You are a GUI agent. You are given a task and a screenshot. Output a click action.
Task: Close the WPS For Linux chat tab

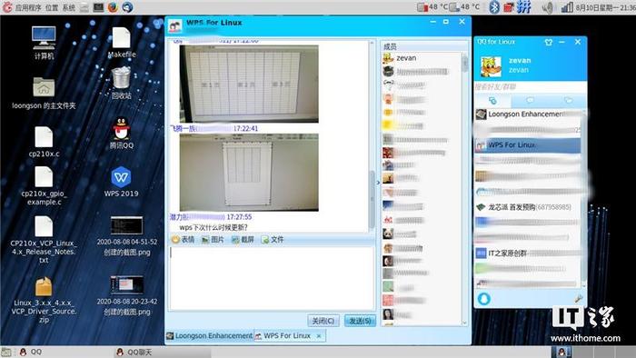319,336
